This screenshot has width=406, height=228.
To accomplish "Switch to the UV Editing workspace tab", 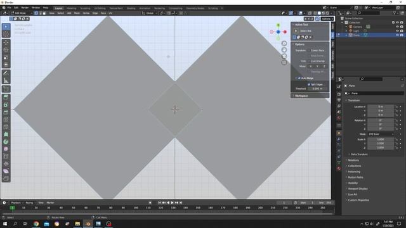I will [x=100, y=8].
